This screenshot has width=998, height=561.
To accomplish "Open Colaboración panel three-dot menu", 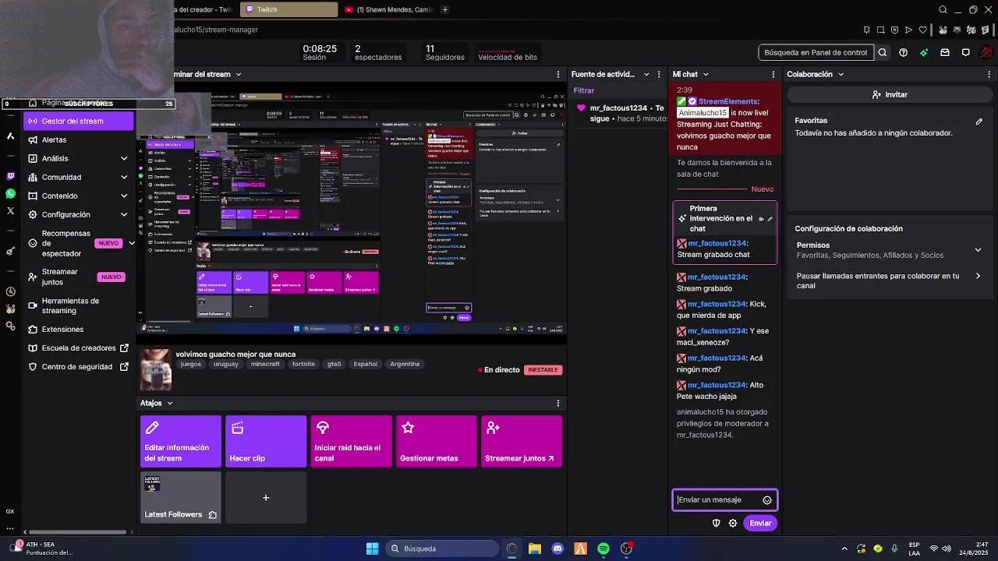I will (x=991, y=74).
